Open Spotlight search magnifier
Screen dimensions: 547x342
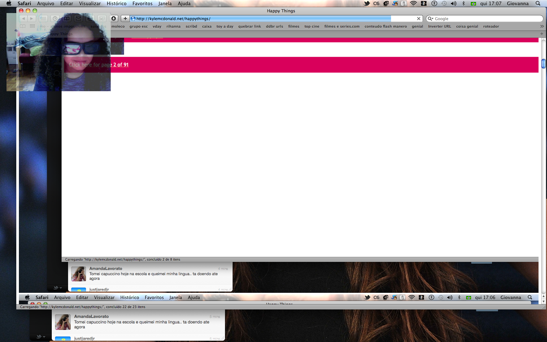click(538, 4)
